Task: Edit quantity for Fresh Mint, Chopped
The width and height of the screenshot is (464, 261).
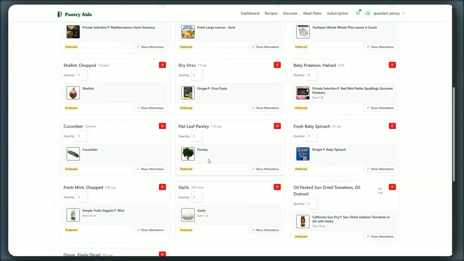Action: point(82,197)
